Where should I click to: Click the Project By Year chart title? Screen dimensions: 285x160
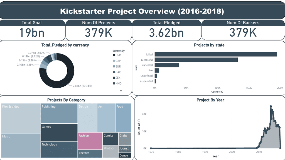click(x=210, y=100)
